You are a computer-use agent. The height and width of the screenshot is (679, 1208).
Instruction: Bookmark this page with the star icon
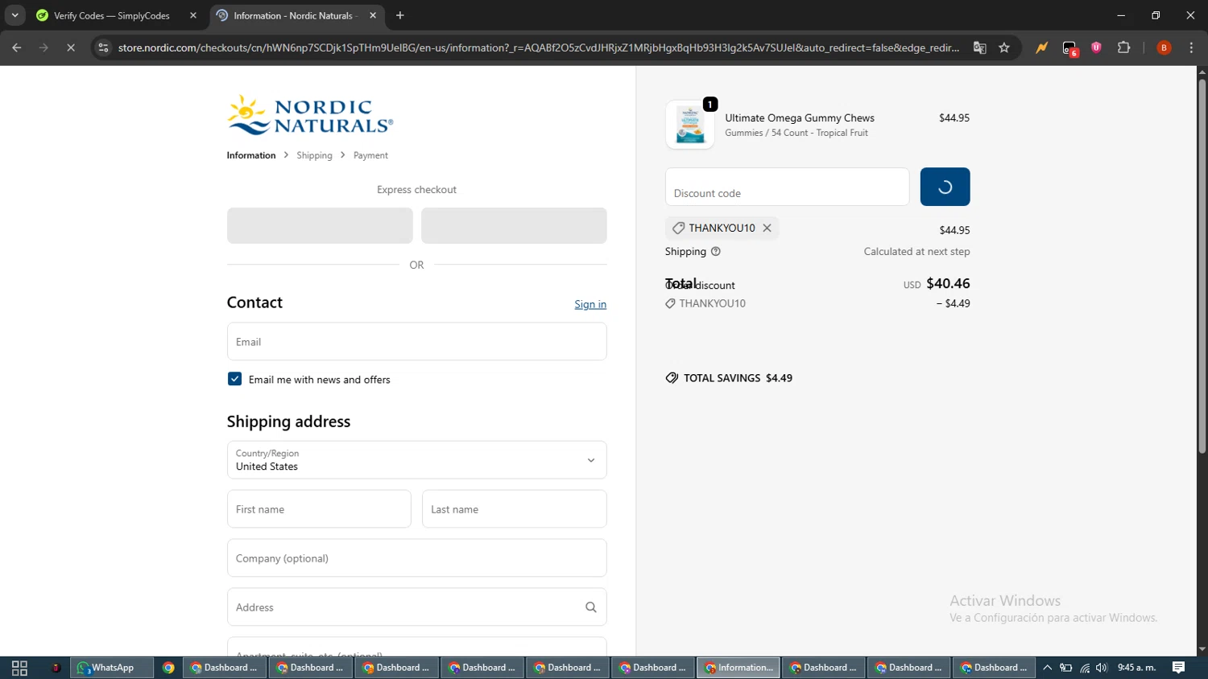point(1004,47)
